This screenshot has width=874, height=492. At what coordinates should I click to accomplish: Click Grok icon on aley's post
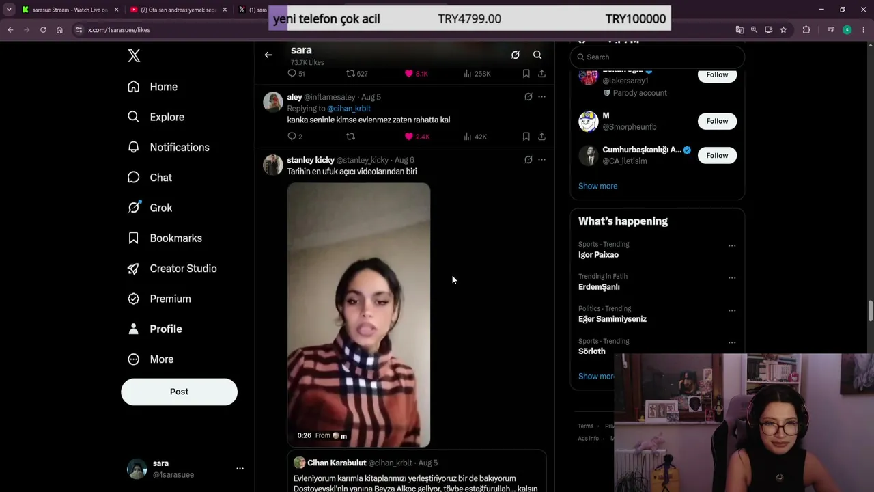528,97
